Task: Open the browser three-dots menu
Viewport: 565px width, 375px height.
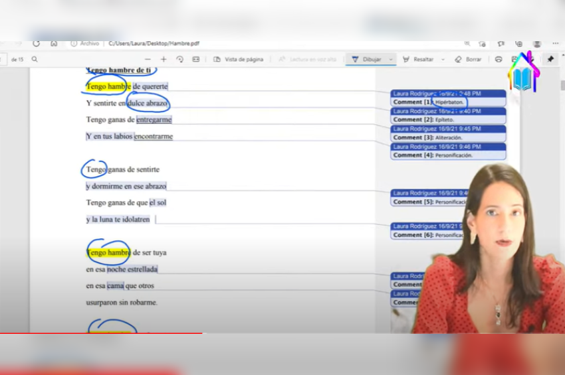Action: (555, 43)
